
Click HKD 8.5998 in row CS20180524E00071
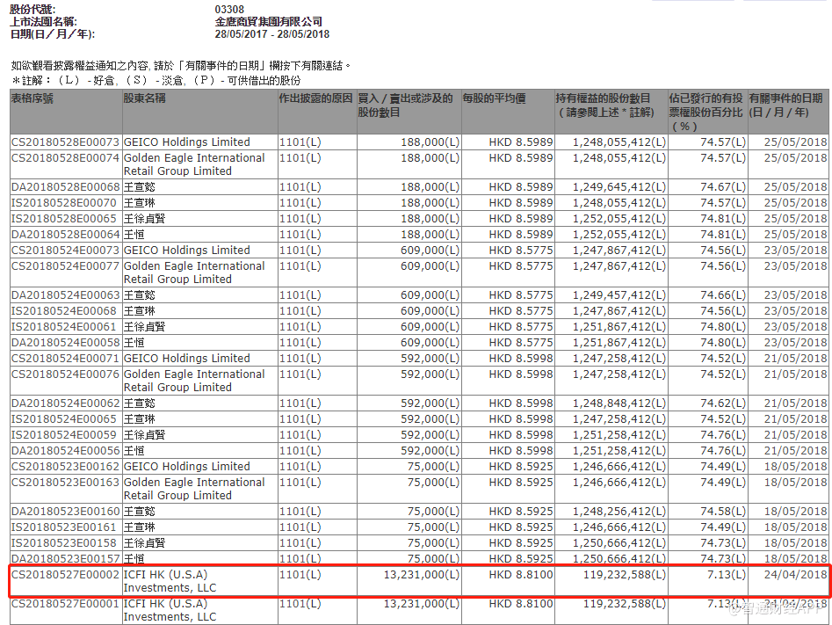click(x=521, y=359)
